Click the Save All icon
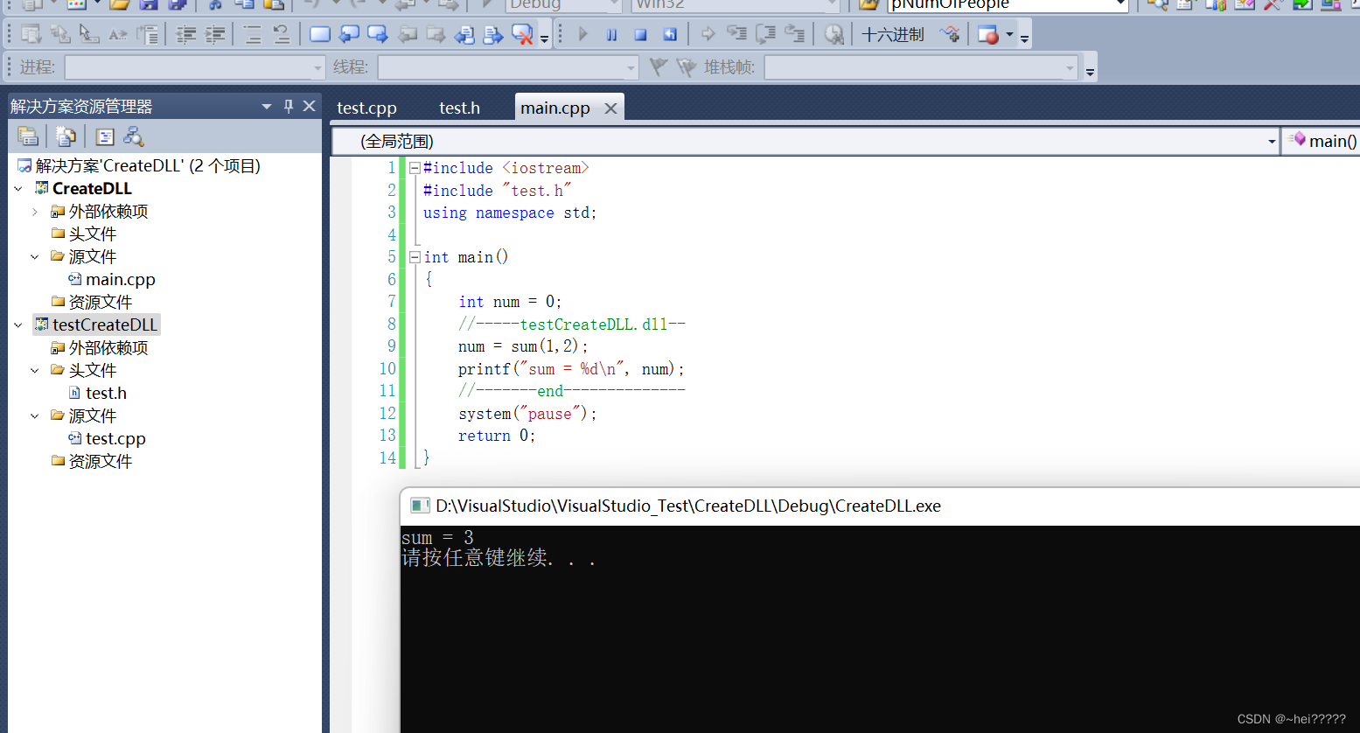This screenshot has width=1360, height=733. (x=178, y=6)
